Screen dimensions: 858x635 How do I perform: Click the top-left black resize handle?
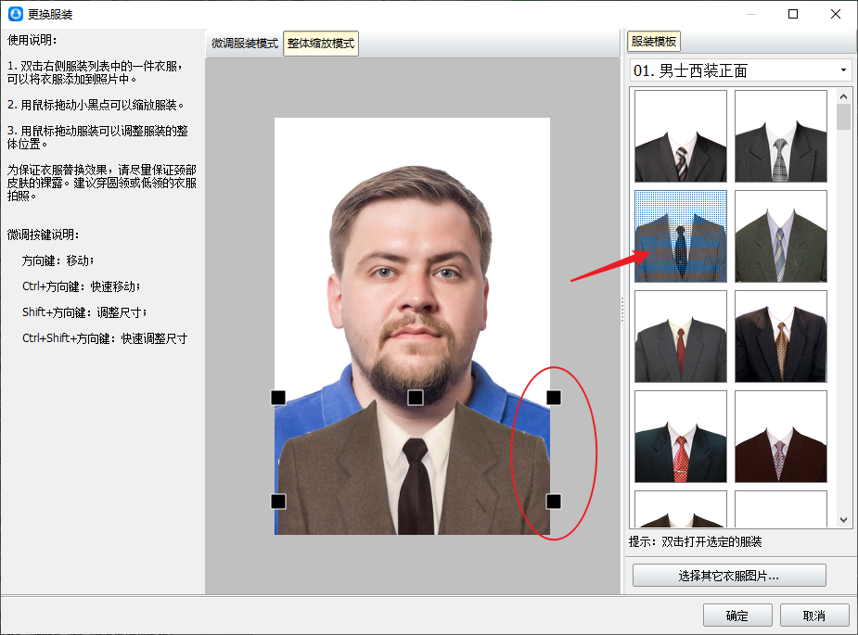pyautogui.click(x=278, y=398)
